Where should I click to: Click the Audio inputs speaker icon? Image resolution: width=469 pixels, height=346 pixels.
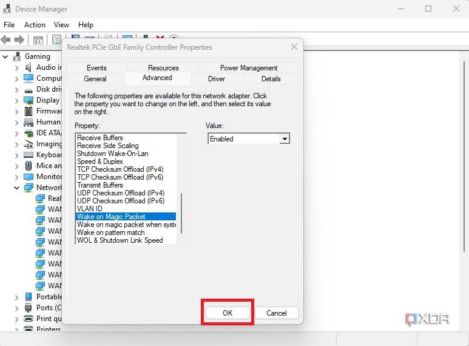[29, 67]
